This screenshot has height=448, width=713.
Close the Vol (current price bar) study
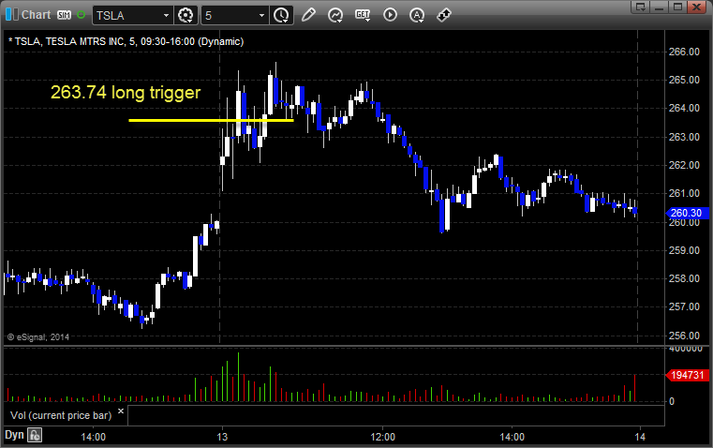click(121, 411)
